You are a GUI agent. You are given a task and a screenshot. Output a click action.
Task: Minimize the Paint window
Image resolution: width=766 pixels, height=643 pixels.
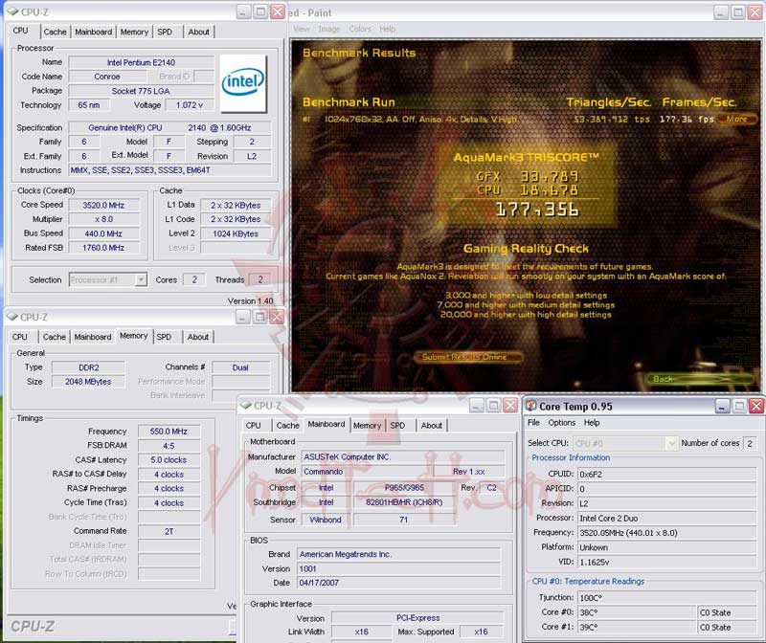coord(721,12)
